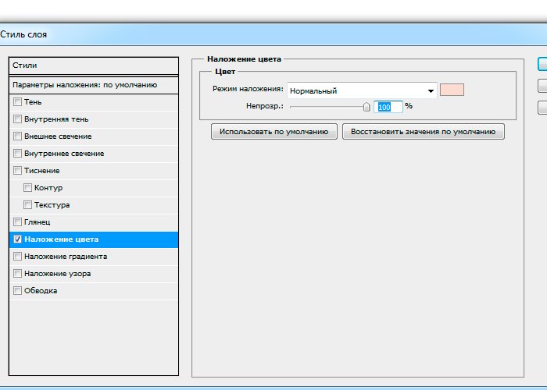This screenshot has height=390, width=547.
Task: Uncheck the Наложение цвета checkbox
Action: (17, 239)
